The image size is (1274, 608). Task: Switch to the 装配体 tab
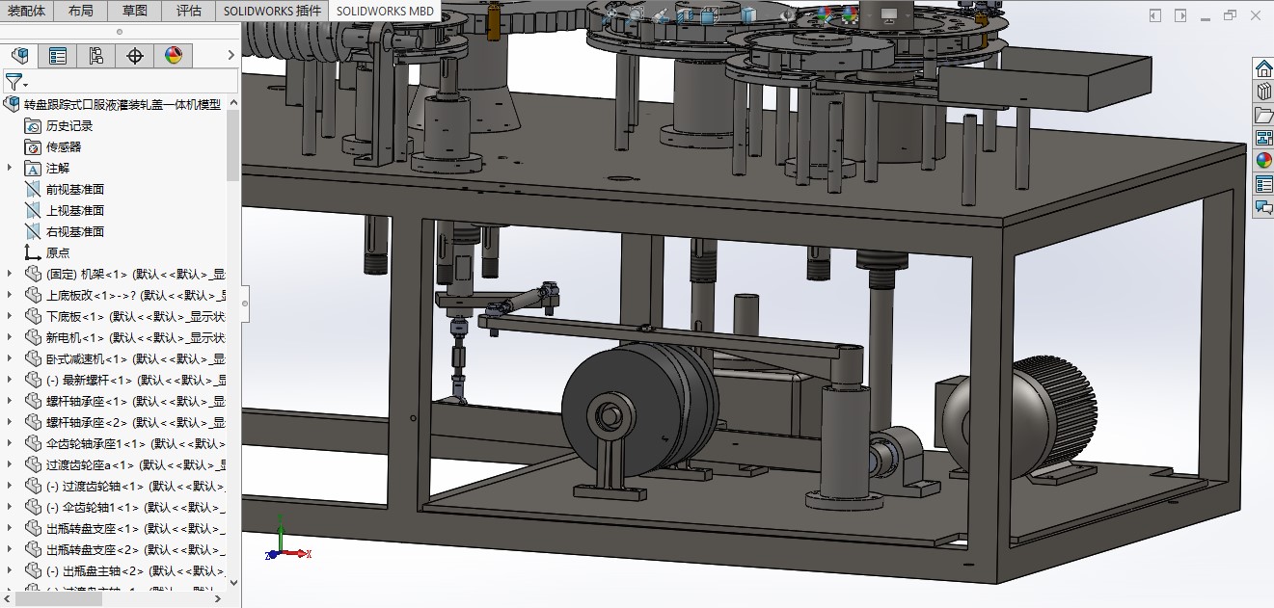coord(27,11)
